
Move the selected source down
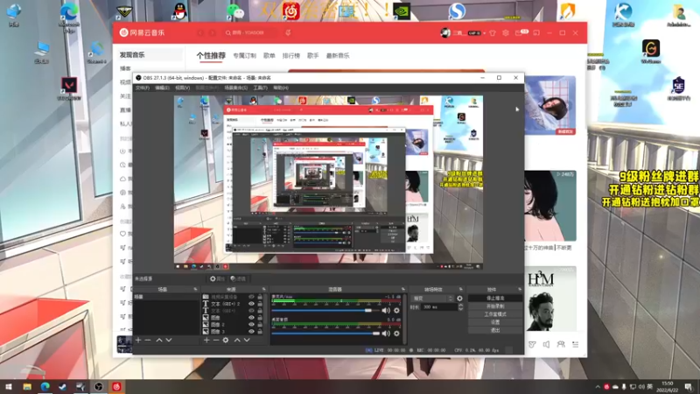247,341
